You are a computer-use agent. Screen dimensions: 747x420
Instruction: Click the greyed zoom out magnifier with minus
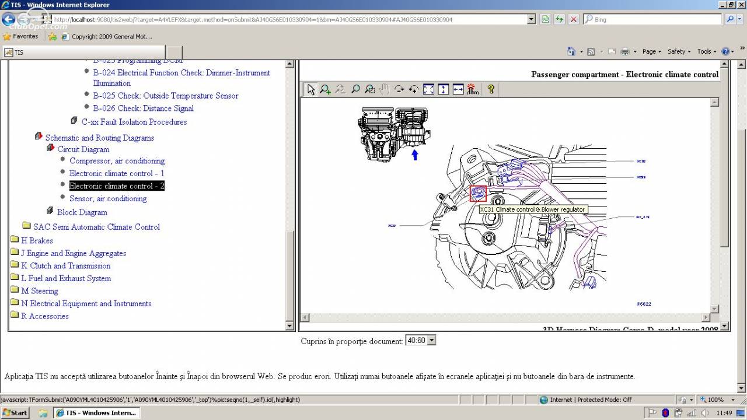(x=340, y=89)
